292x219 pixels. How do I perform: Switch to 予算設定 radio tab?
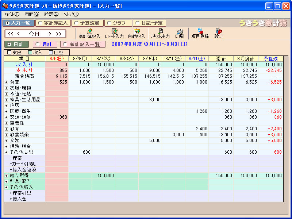pyautogui.click(x=87, y=23)
